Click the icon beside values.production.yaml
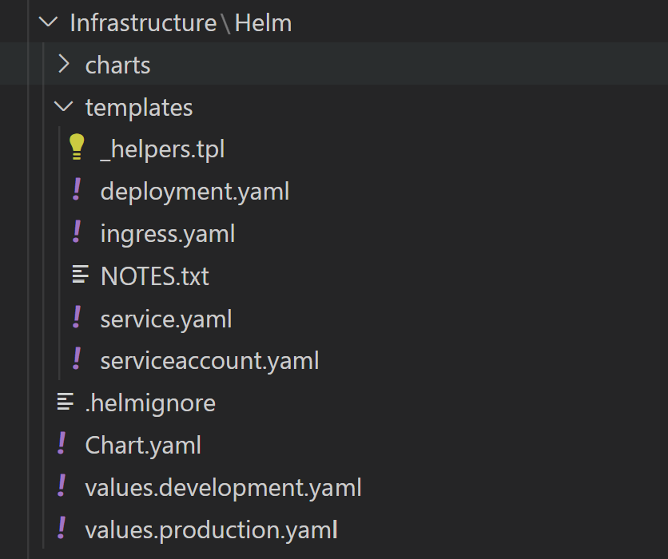Screen dimensions: 668x559 [x=62, y=529]
